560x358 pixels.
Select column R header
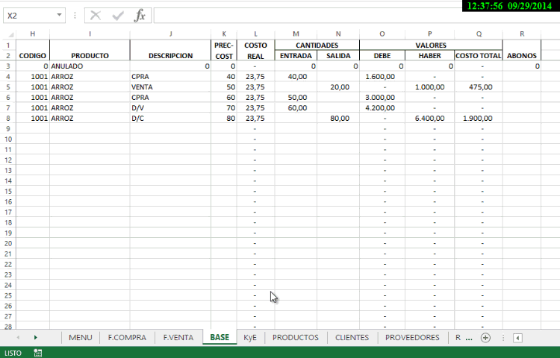coord(522,34)
